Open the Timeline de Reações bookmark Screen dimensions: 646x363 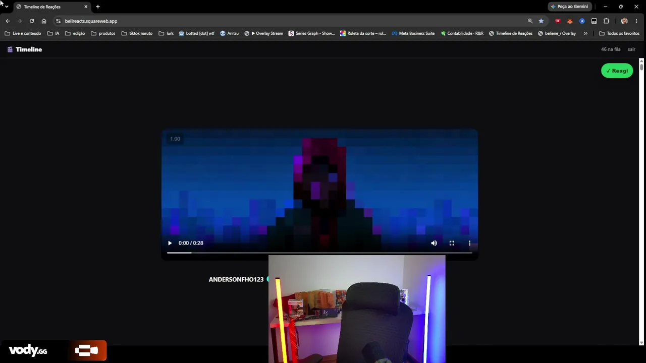coord(510,33)
